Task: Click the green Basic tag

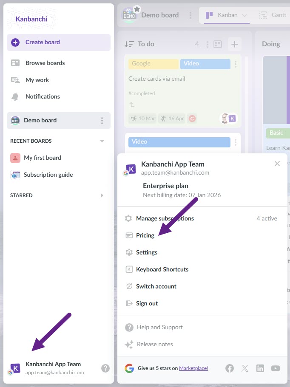Action: coord(278,133)
